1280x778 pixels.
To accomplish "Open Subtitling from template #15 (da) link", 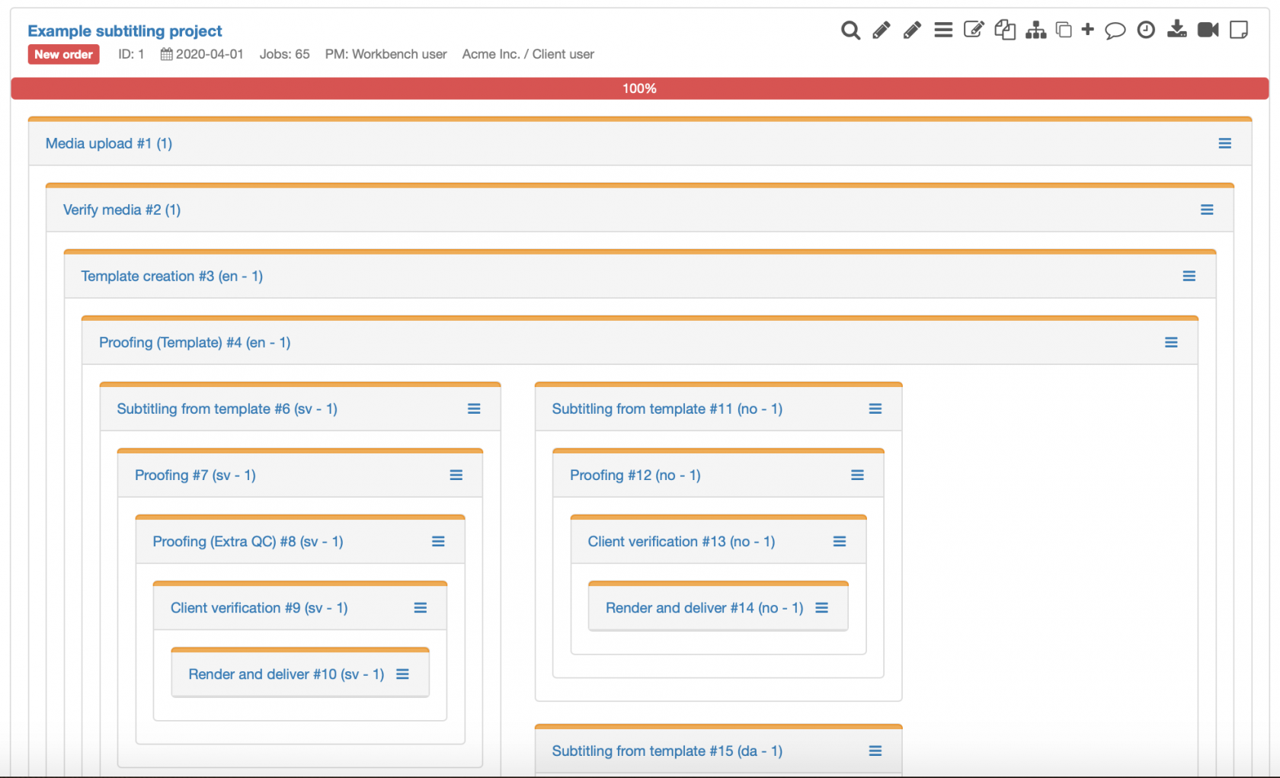I will [x=667, y=751].
